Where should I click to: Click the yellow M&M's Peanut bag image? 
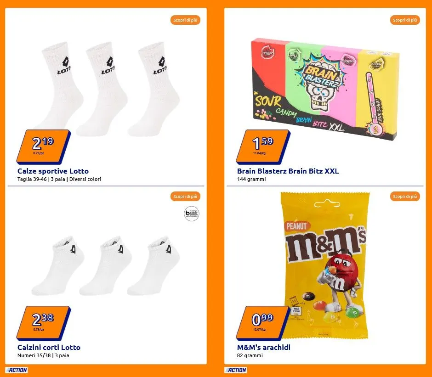pos(325,266)
